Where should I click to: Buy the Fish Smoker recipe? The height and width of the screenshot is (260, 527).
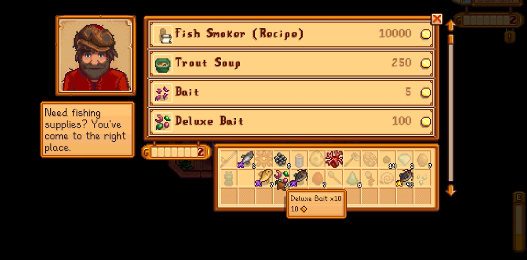click(291, 34)
